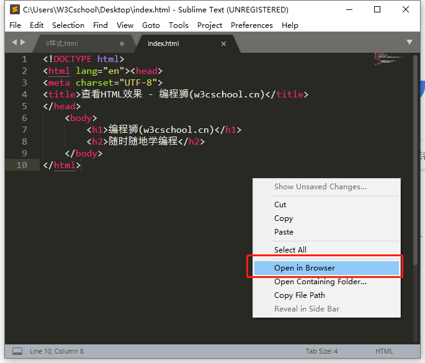
Task: Click the minimap code preview
Action: click(387, 59)
